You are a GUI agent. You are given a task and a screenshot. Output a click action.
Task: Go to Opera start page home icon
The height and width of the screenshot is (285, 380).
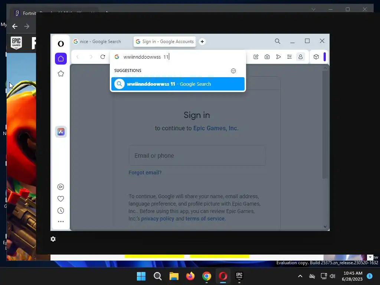pyautogui.click(x=61, y=59)
